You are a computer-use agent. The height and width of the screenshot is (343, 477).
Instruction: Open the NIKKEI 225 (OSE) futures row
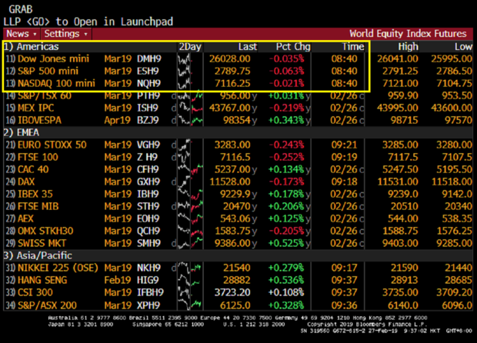tap(239, 268)
